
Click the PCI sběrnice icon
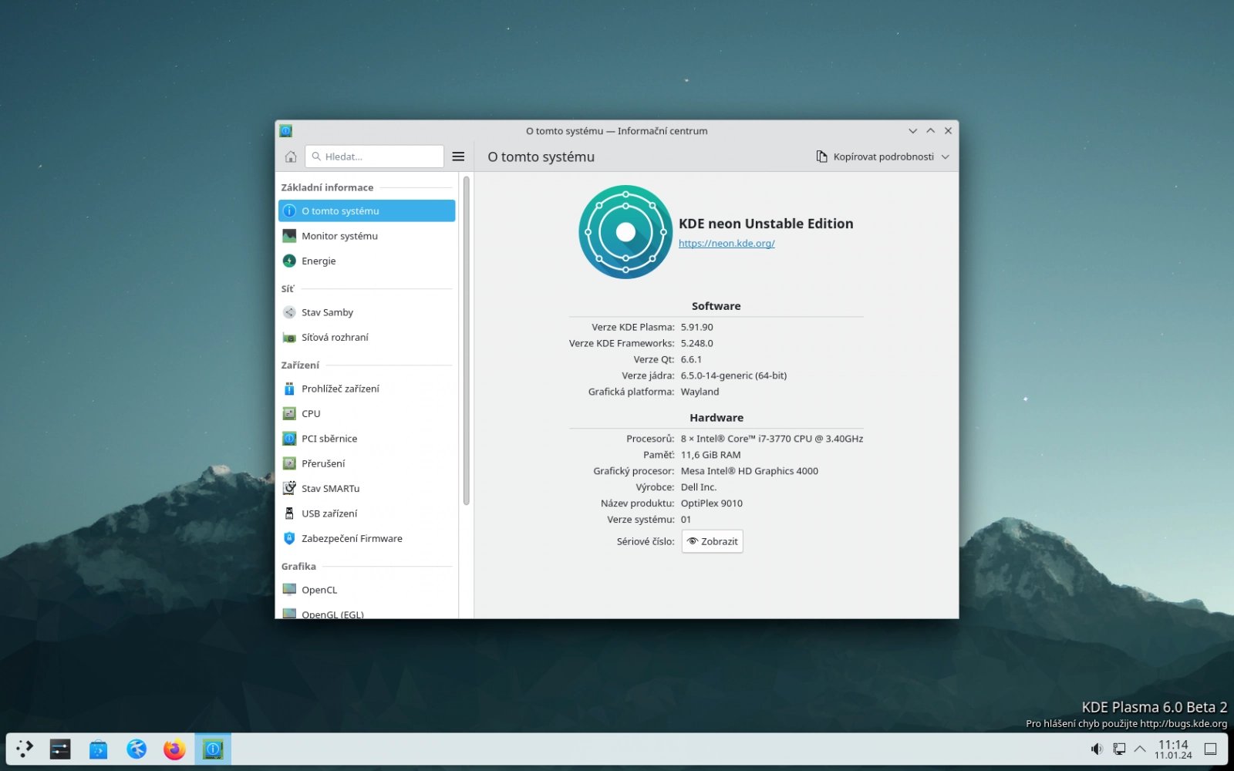tap(289, 439)
